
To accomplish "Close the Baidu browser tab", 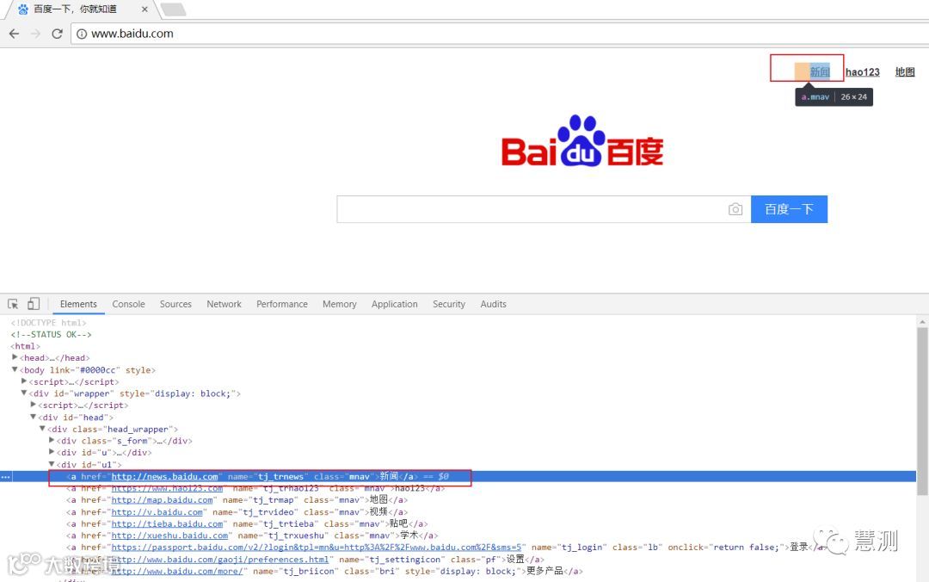I will coord(145,9).
